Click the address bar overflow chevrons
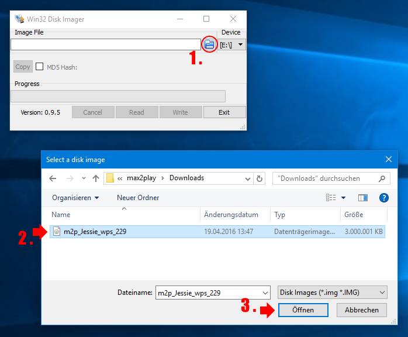The height and width of the screenshot is (337, 408). point(120,178)
